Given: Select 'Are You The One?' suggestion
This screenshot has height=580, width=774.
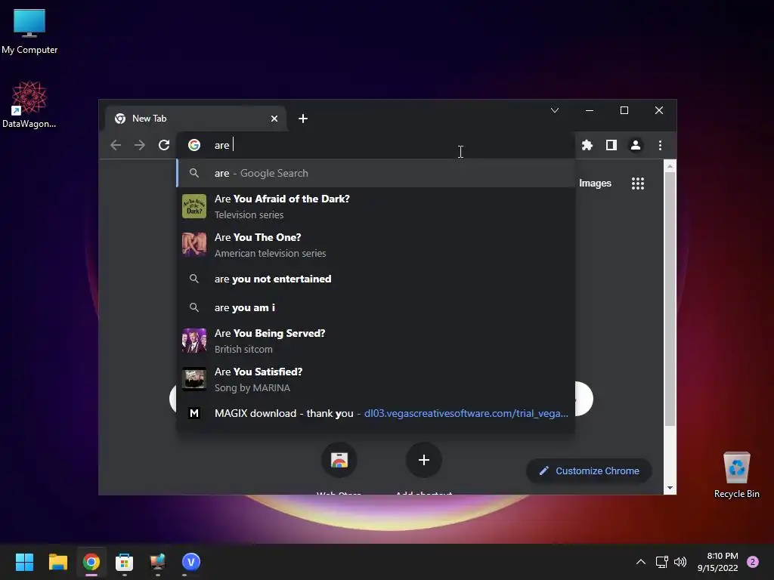Looking at the screenshot, I should click(x=376, y=245).
